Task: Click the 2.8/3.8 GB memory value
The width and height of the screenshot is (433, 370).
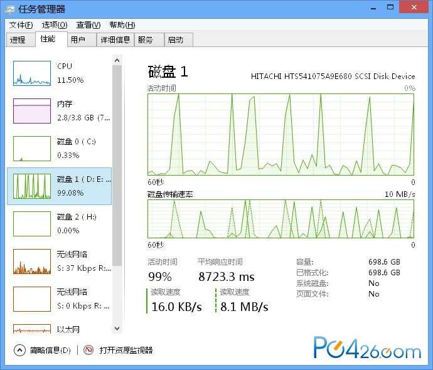Action: [83, 118]
